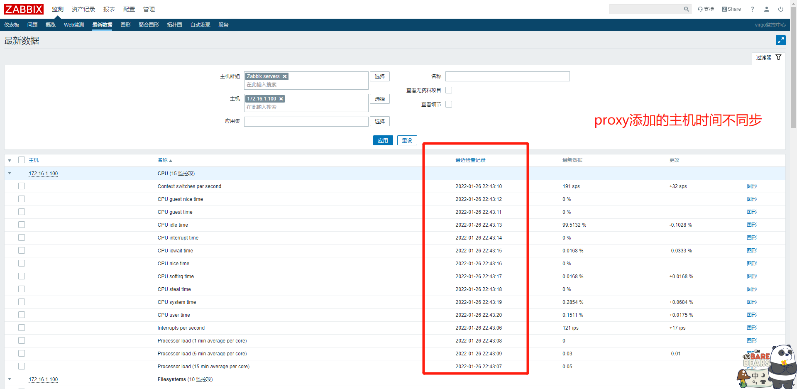Click the search magnifier icon
The height and width of the screenshot is (389, 797).
tap(686, 9)
